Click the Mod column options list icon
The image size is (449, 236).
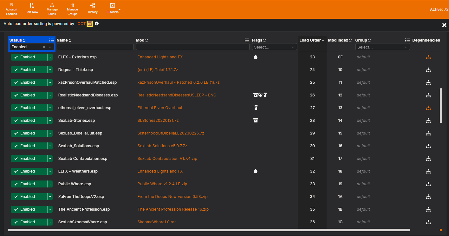tap(247, 40)
